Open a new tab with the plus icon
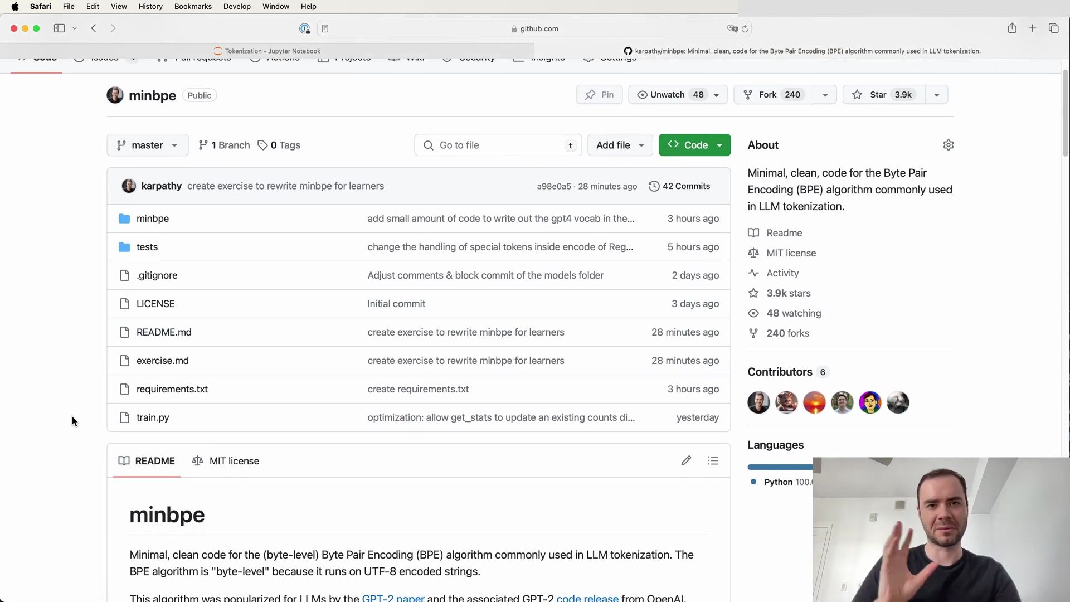 point(1033,28)
